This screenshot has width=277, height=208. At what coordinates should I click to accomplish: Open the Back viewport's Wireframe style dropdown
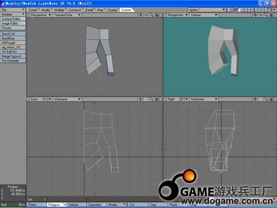coord(67,99)
